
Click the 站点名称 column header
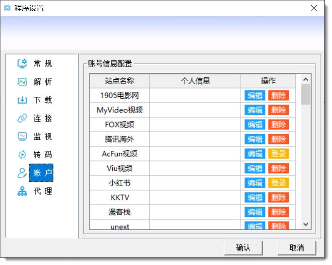point(120,81)
